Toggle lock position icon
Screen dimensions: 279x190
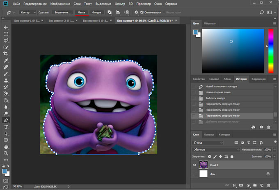tap(220, 156)
